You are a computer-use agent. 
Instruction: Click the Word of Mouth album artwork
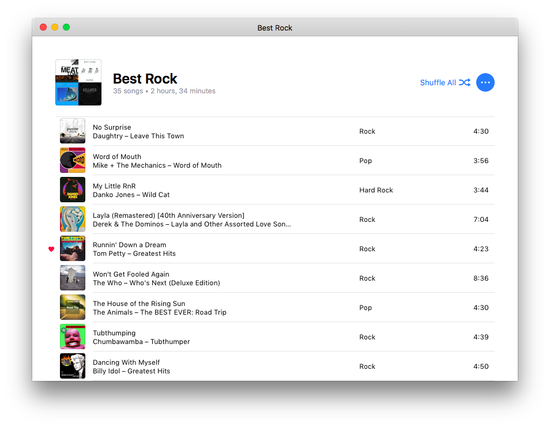click(x=73, y=161)
